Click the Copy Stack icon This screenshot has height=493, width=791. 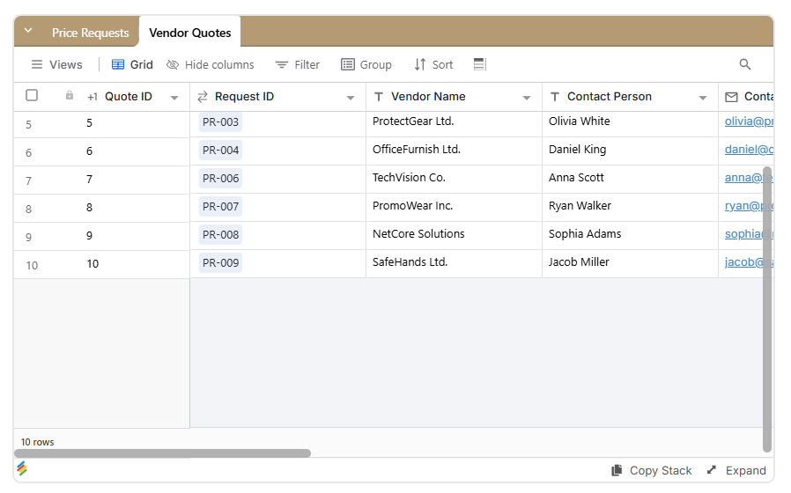[x=617, y=470]
